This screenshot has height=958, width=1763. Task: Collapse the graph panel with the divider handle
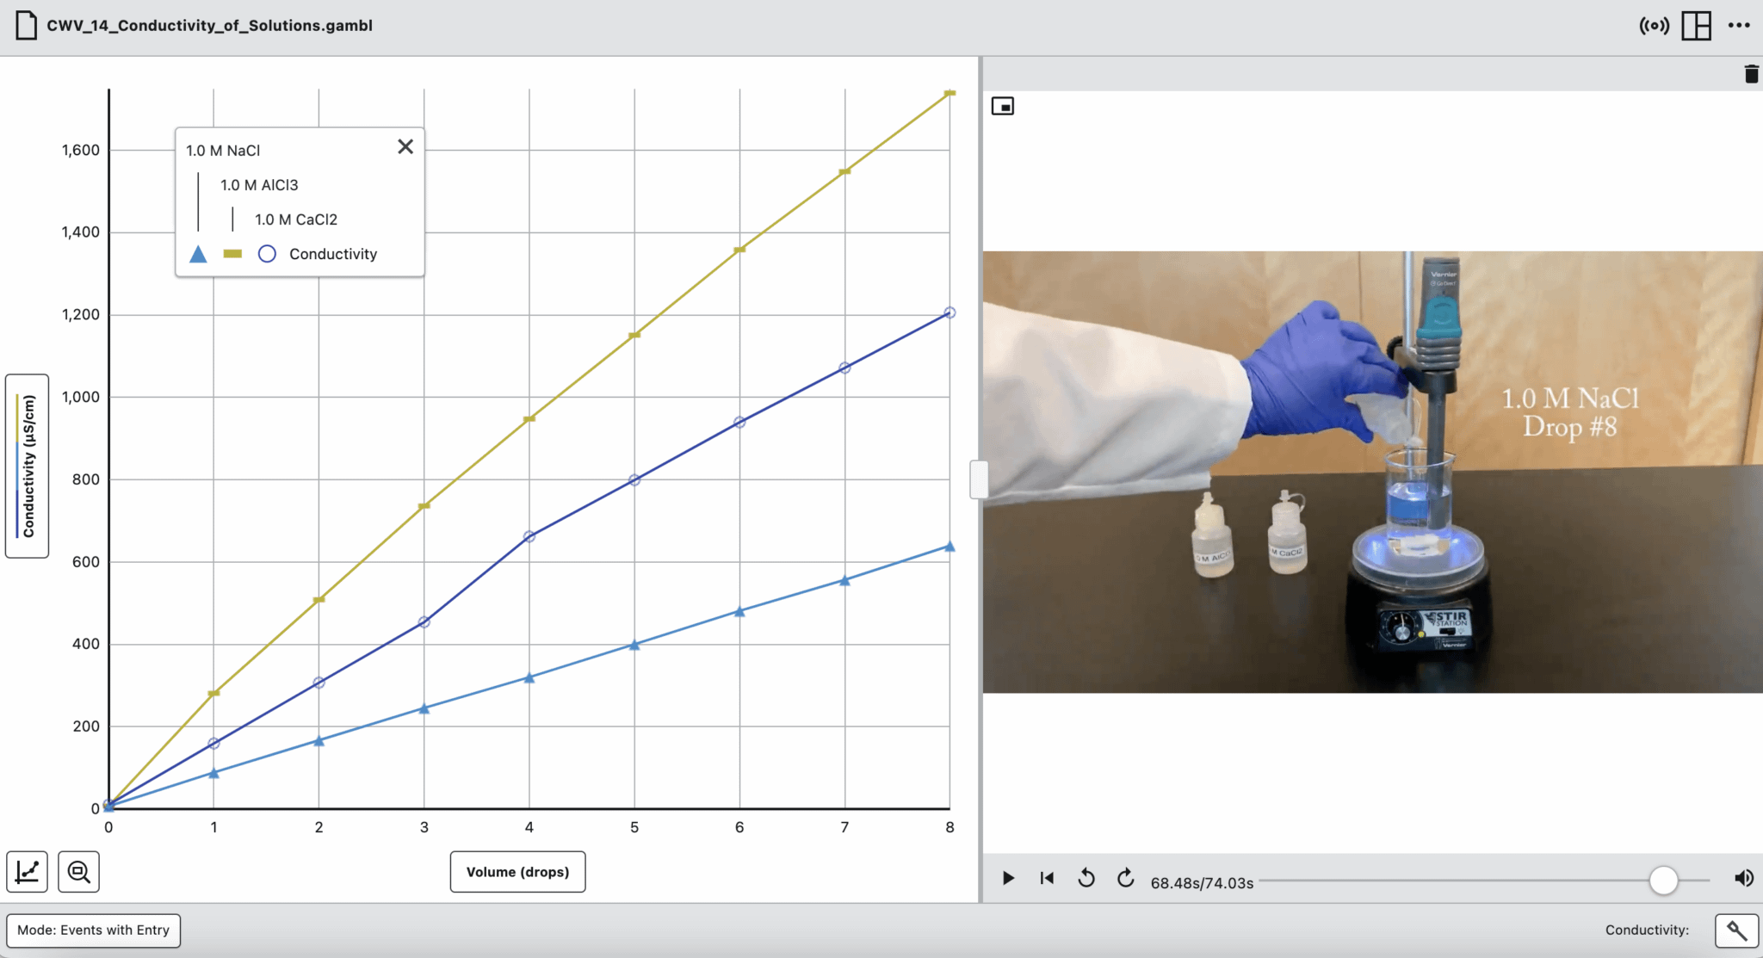click(978, 479)
